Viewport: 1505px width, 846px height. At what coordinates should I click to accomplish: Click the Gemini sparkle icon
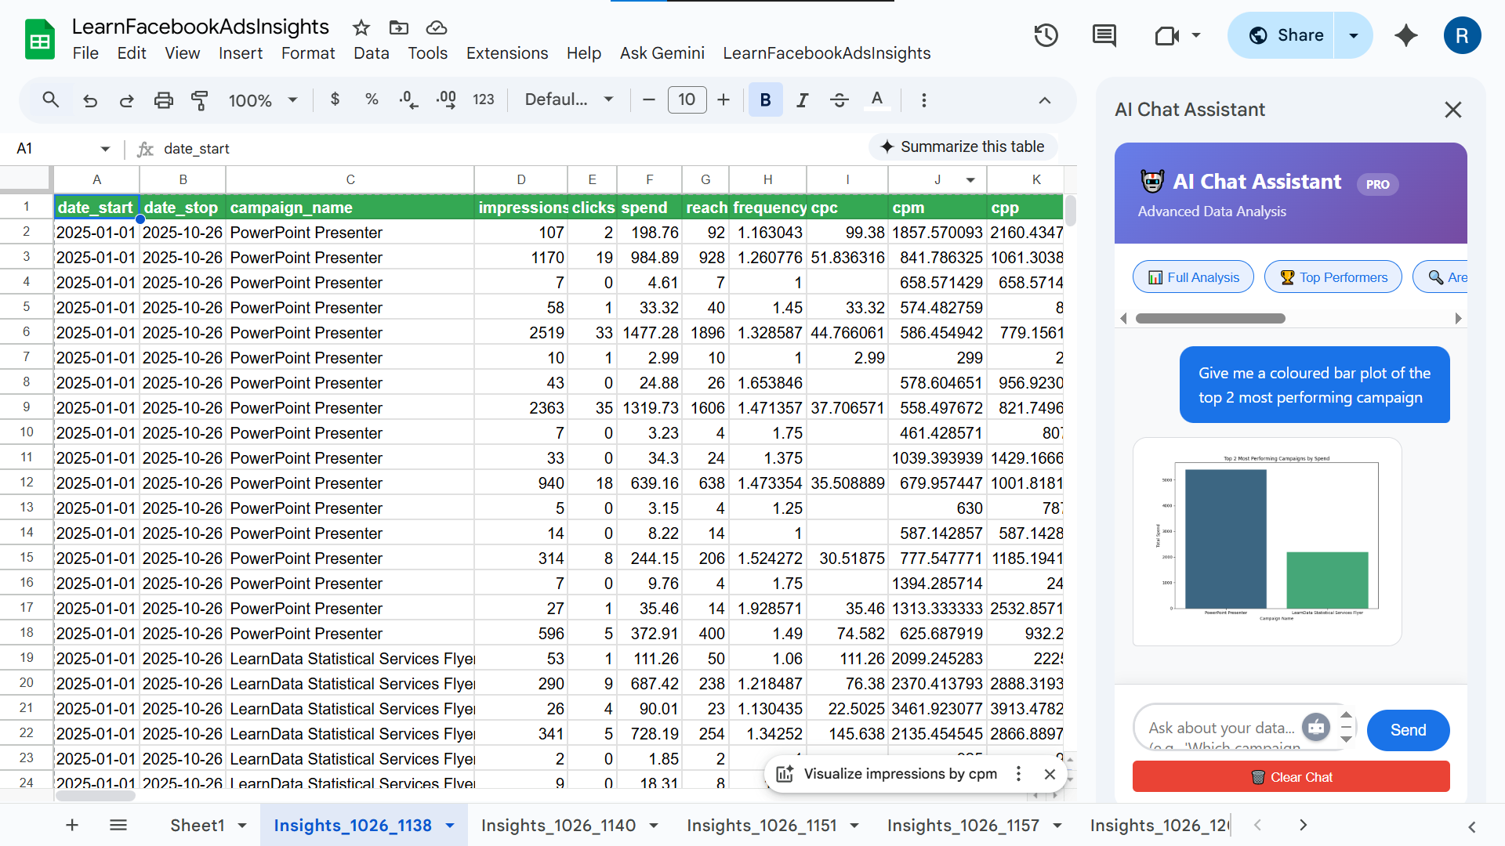coord(1405,35)
